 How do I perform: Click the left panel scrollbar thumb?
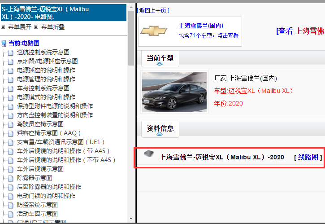131,38
